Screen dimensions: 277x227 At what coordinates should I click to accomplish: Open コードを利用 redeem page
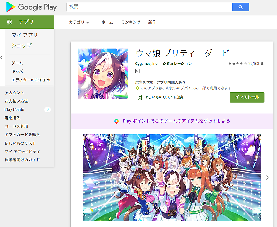[x=16, y=126]
